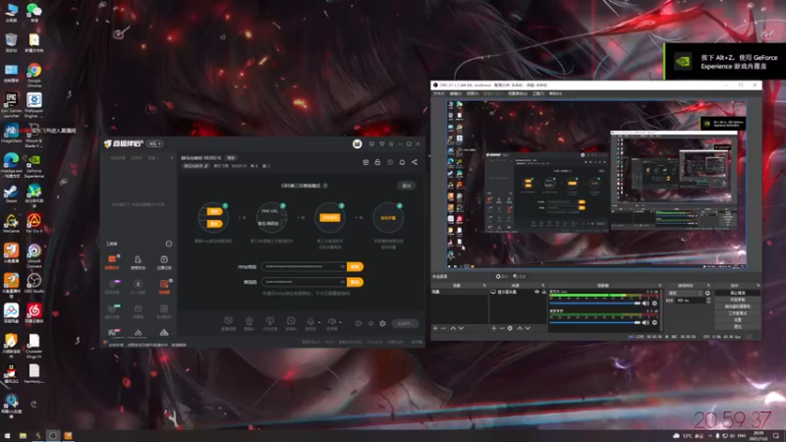786x442 pixels.
Task: Click microphone icon in streaming companion bottom bar
Action: pos(310,322)
